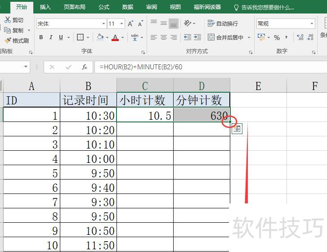Increase indent
Image resolution: width=327 pixels, height=252 pixels.
[x=197, y=37]
